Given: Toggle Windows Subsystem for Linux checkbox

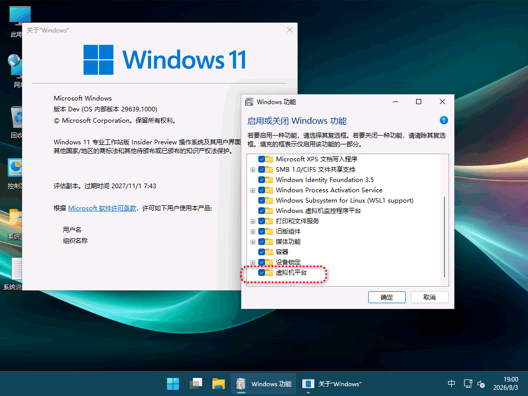Looking at the screenshot, I should (261, 201).
